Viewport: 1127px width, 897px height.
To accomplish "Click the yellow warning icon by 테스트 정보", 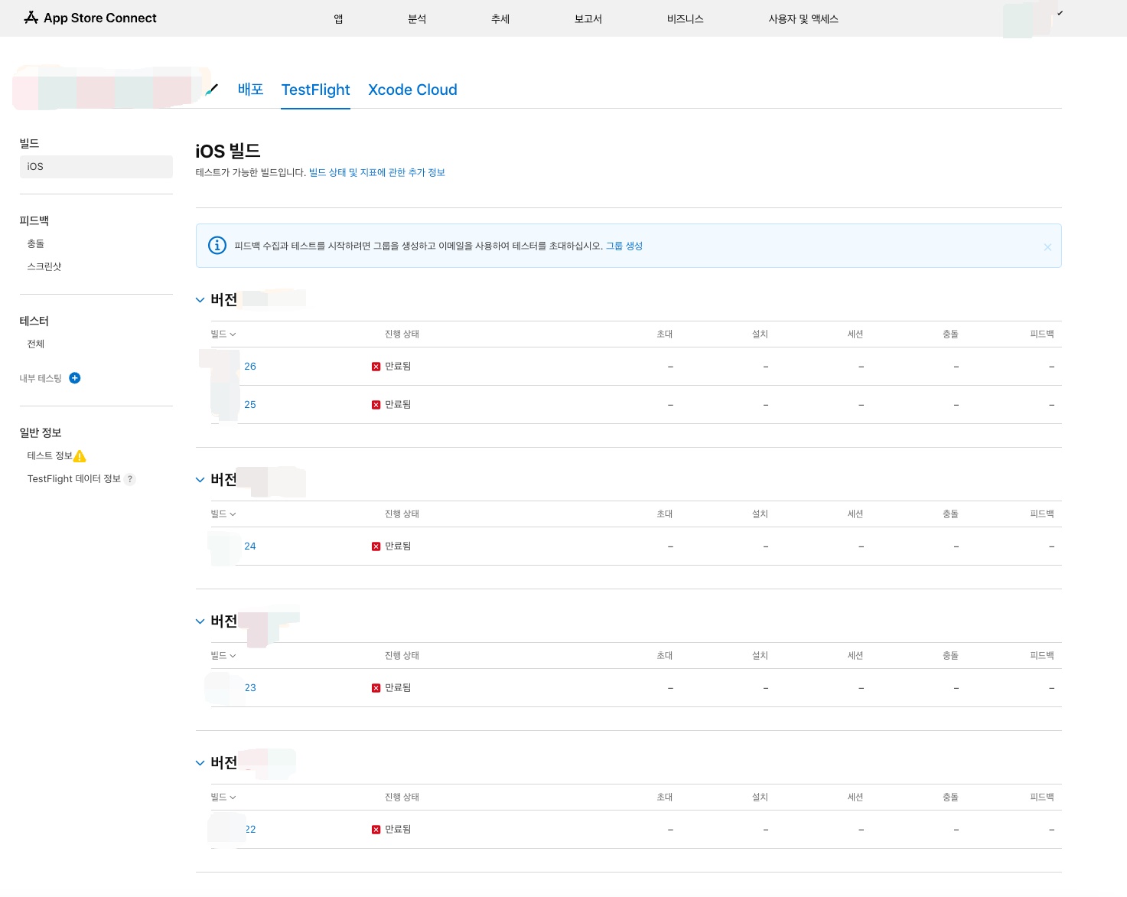I will 80,456.
